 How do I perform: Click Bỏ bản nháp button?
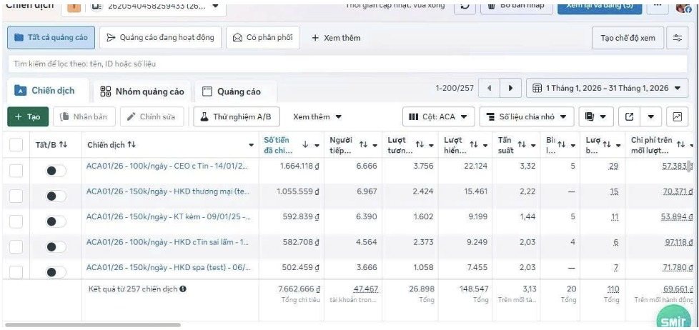[x=516, y=6]
